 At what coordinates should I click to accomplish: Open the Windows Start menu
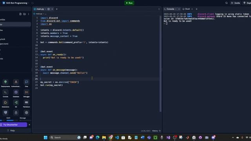tap(45, 137)
